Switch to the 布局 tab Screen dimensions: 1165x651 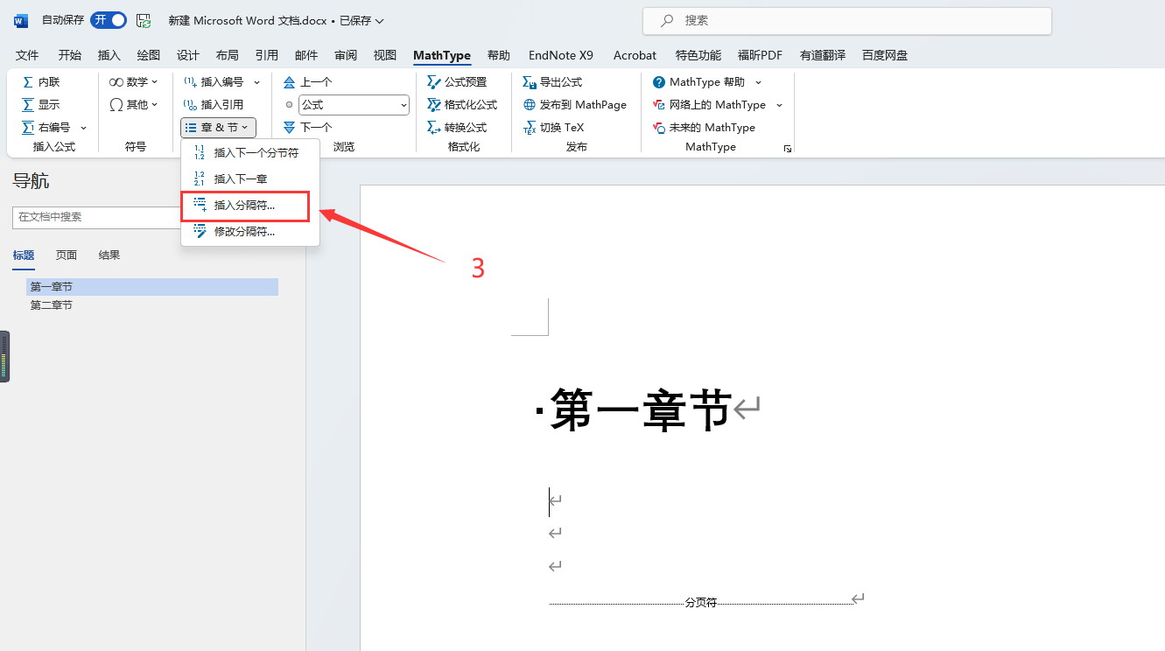[x=228, y=55]
